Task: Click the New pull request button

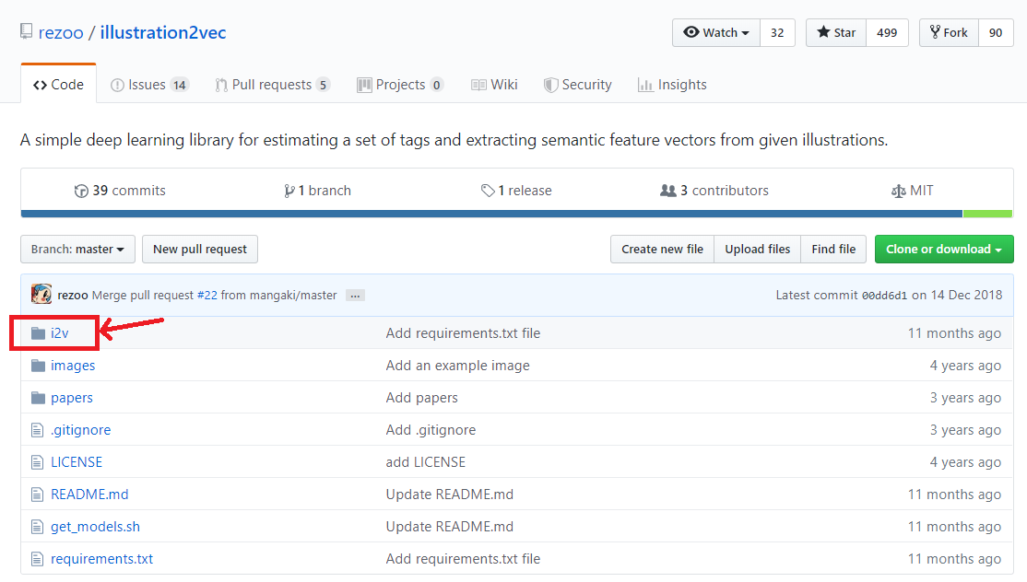Action: 200,250
